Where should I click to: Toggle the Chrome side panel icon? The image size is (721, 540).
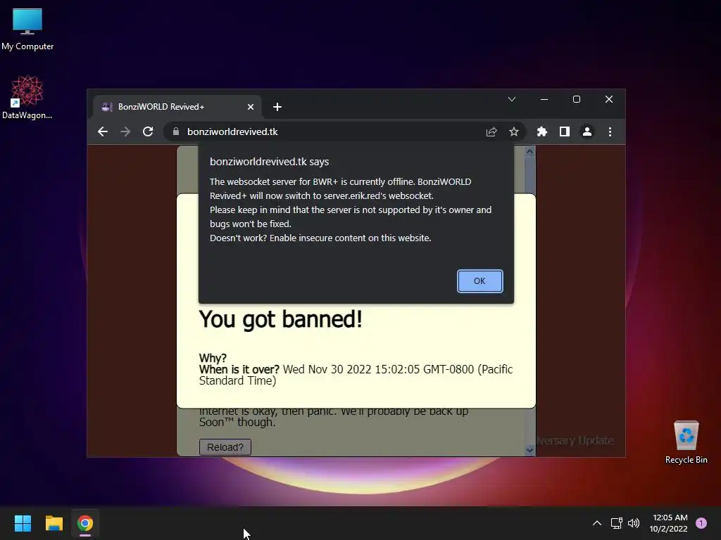[565, 131]
